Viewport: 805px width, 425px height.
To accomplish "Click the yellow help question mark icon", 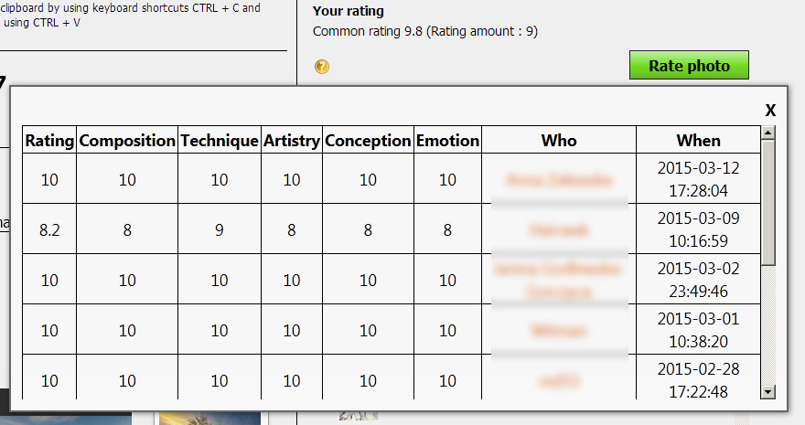I will click(321, 67).
